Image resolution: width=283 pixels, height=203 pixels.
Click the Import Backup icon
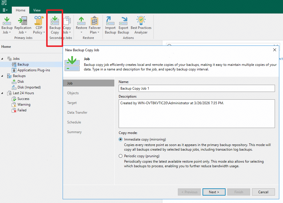point(110,21)
